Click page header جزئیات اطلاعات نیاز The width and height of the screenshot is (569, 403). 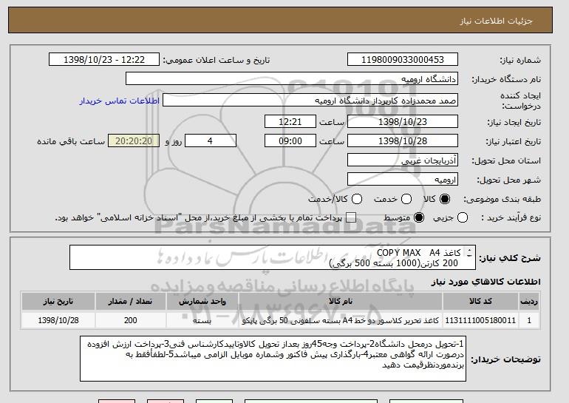pos(496,21)
